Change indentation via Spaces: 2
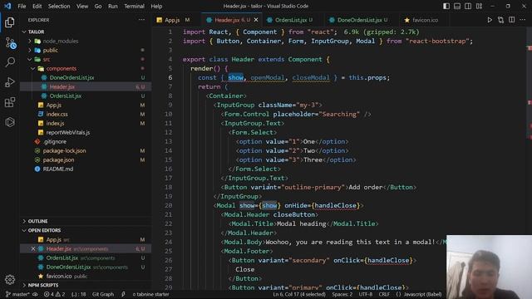This screenshot has height=299, width=532. 342,294
